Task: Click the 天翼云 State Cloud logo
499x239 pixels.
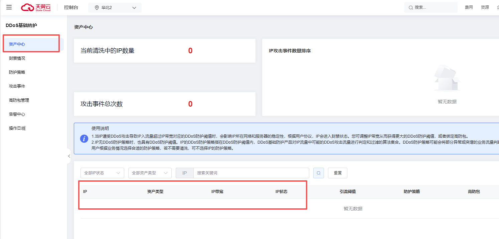Action: (36, 7)
